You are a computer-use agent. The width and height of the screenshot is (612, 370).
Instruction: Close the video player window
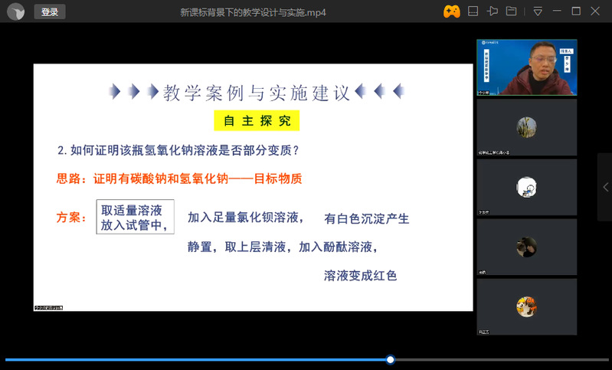point(596,11)
